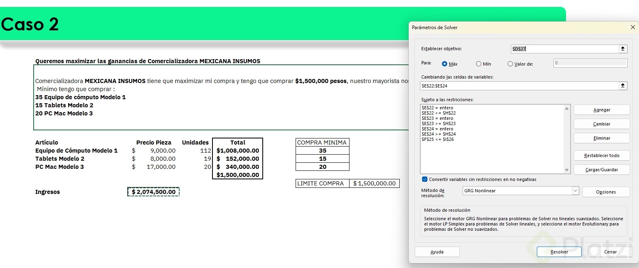Select constraint $E$22 = entero

pyautogui.click(x=437, y=108)
